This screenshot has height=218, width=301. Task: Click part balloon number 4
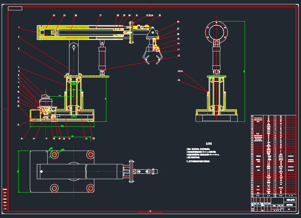point(18,67)
